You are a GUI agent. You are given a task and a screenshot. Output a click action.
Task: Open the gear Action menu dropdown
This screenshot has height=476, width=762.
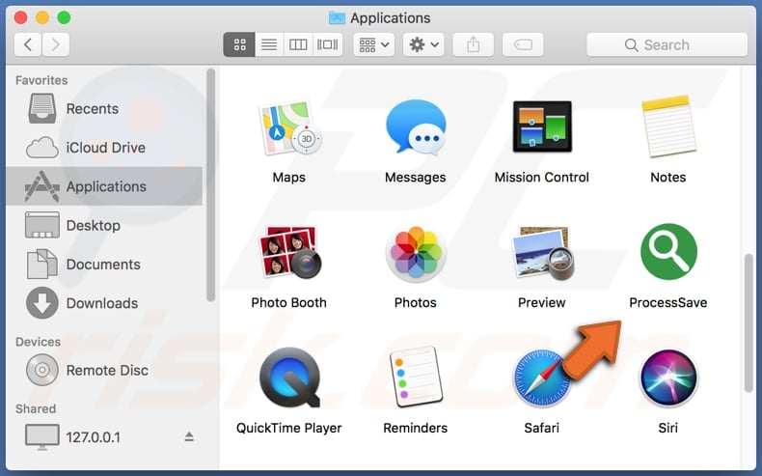(423, 44)
